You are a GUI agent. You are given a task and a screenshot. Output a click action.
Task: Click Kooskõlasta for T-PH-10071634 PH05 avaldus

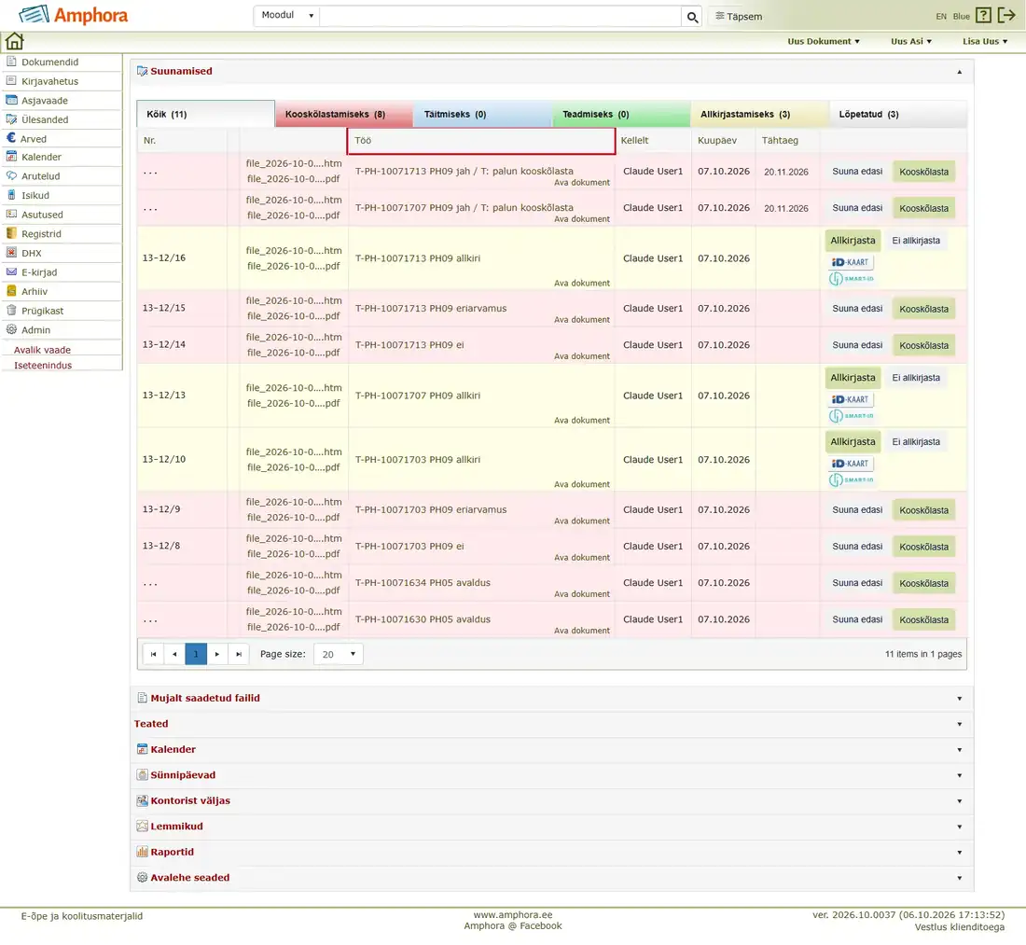923,583
